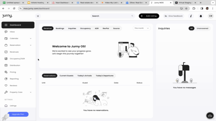Open CR user profile avatar

211,16
